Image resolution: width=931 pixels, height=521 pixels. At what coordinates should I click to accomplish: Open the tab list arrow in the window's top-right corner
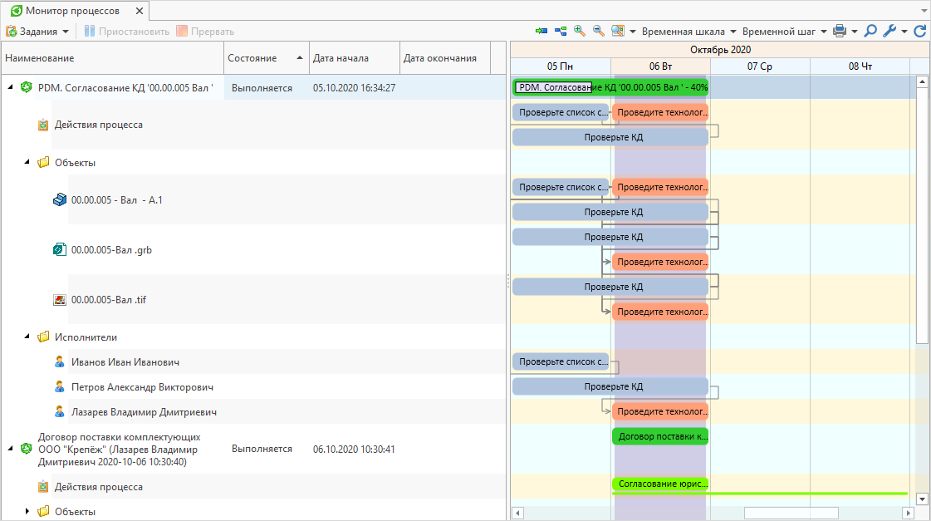point(924,11)
